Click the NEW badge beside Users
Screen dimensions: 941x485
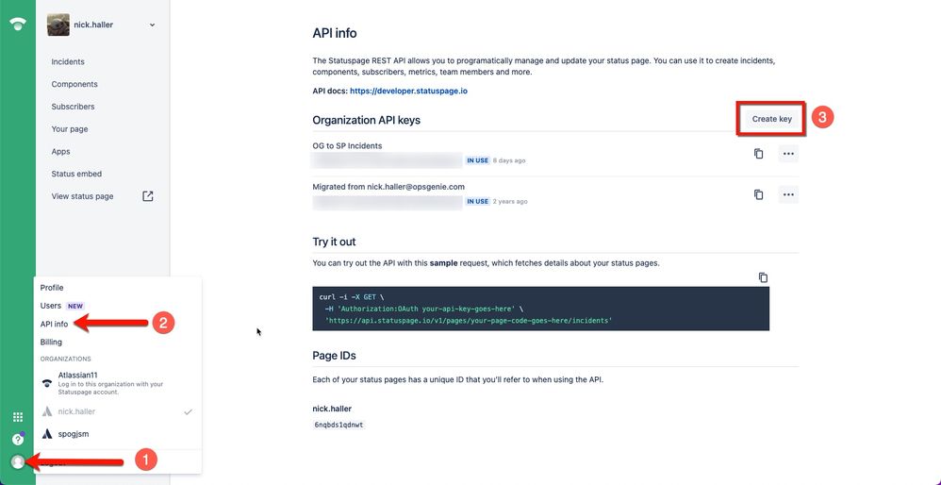click(x=75, y=306)
